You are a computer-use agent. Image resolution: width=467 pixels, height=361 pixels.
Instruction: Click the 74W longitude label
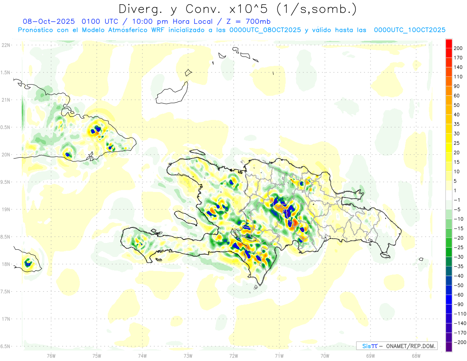[142, 356]
